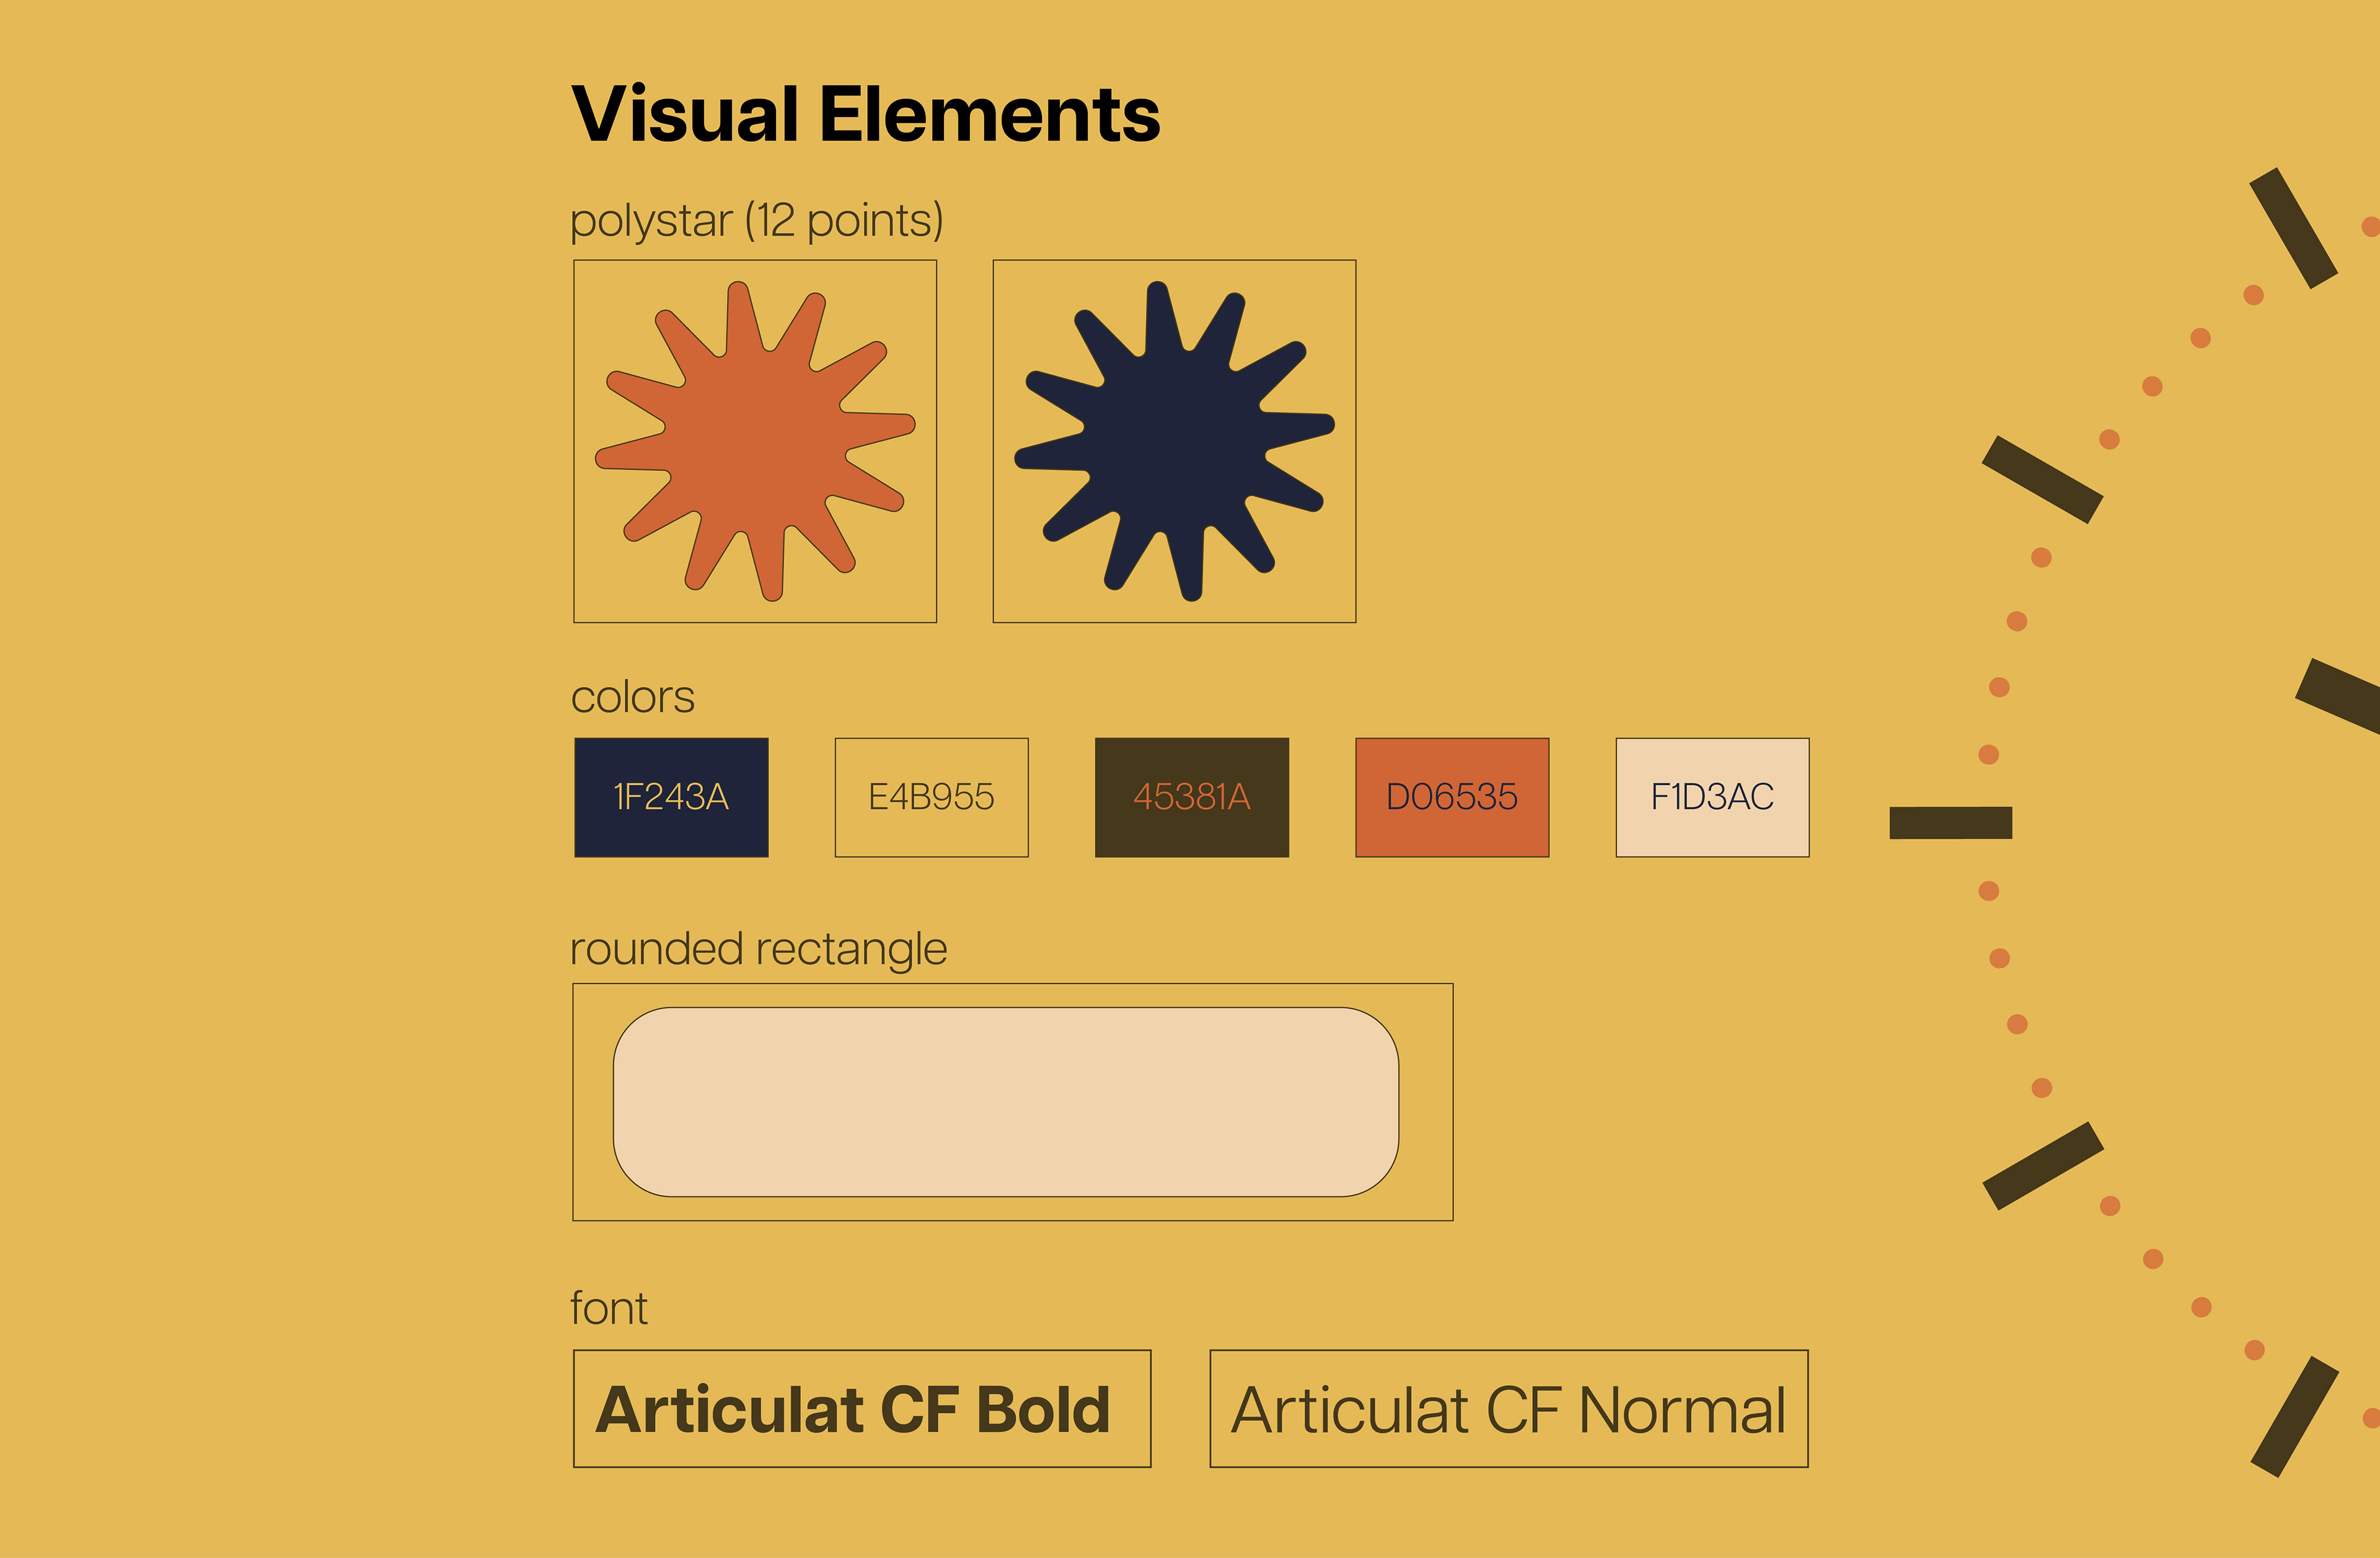Viewport: 2380px width, 1558px height.
Task: Click the "font" section label
Action: (608, 1308)
